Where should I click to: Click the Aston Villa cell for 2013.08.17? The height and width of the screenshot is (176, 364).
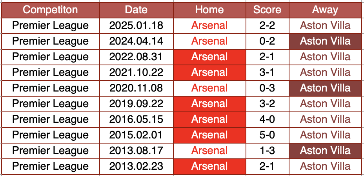pos(325,151)
